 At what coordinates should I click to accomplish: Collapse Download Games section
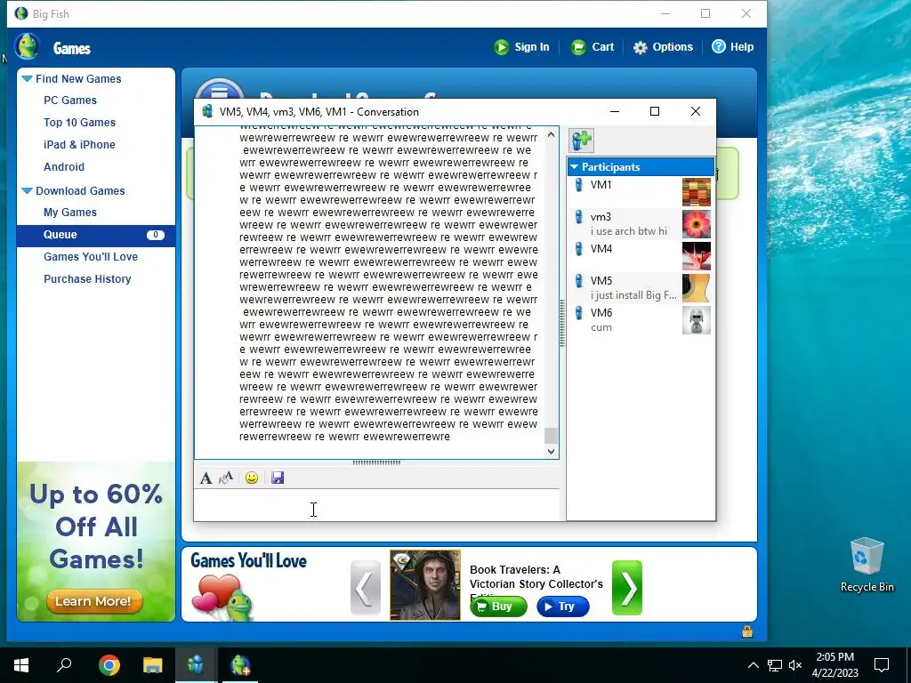27,190
